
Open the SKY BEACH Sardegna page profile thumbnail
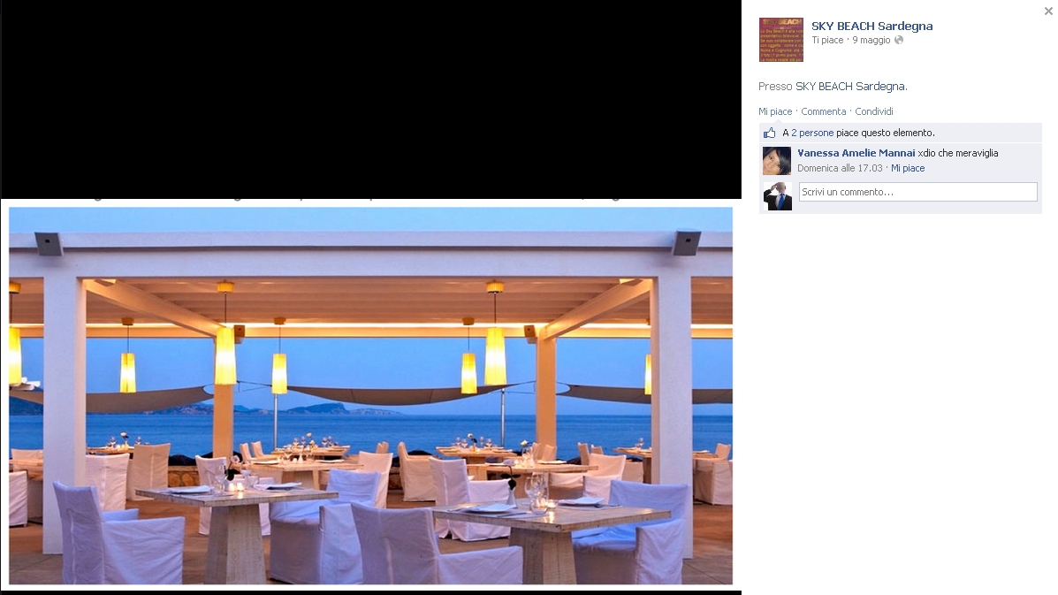tap(780, 40)
